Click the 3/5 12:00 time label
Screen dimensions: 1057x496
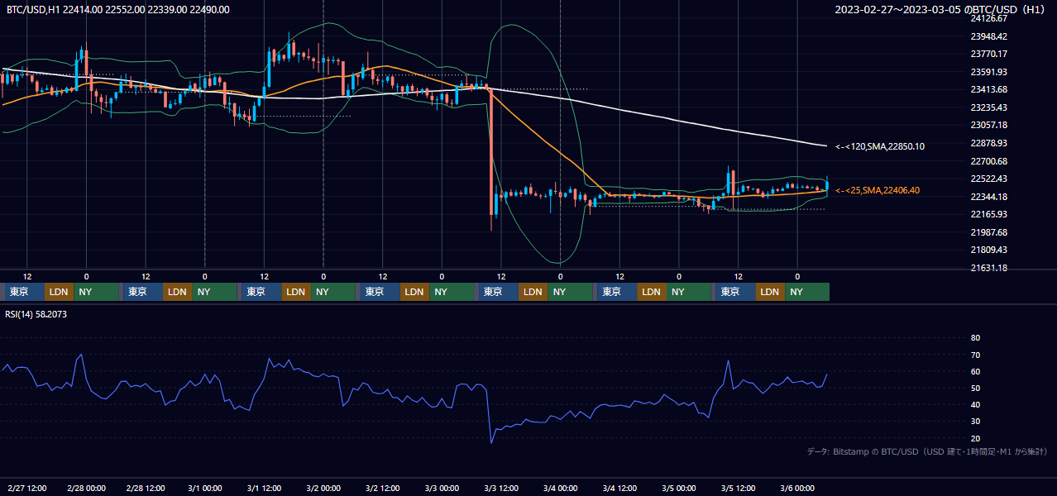click(x=739, y=488)
